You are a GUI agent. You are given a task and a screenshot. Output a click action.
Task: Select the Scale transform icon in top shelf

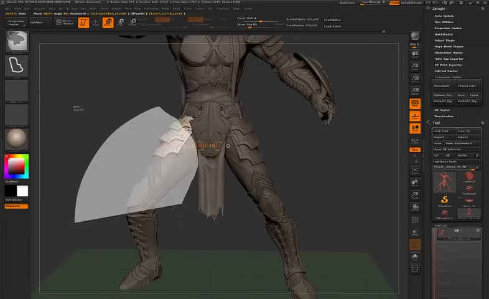pos(120,22)
